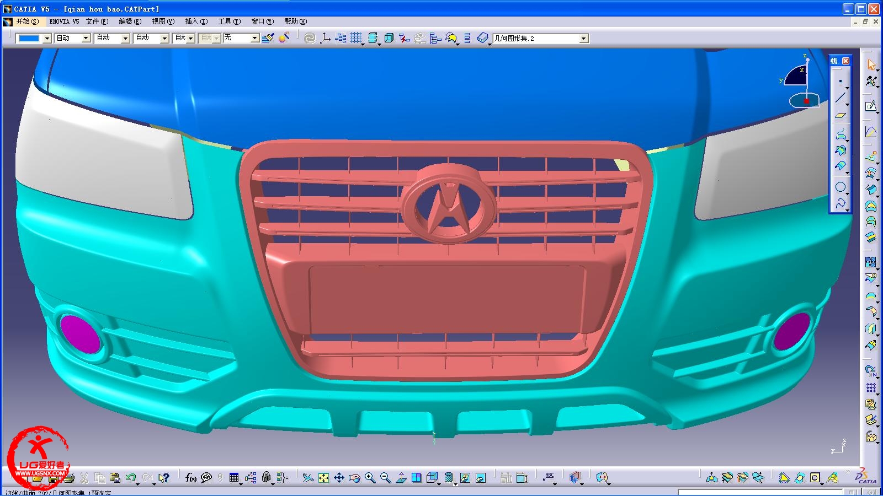883x496 pixels.
Task: Click the Print icon
Action: [x=68, y=478]
